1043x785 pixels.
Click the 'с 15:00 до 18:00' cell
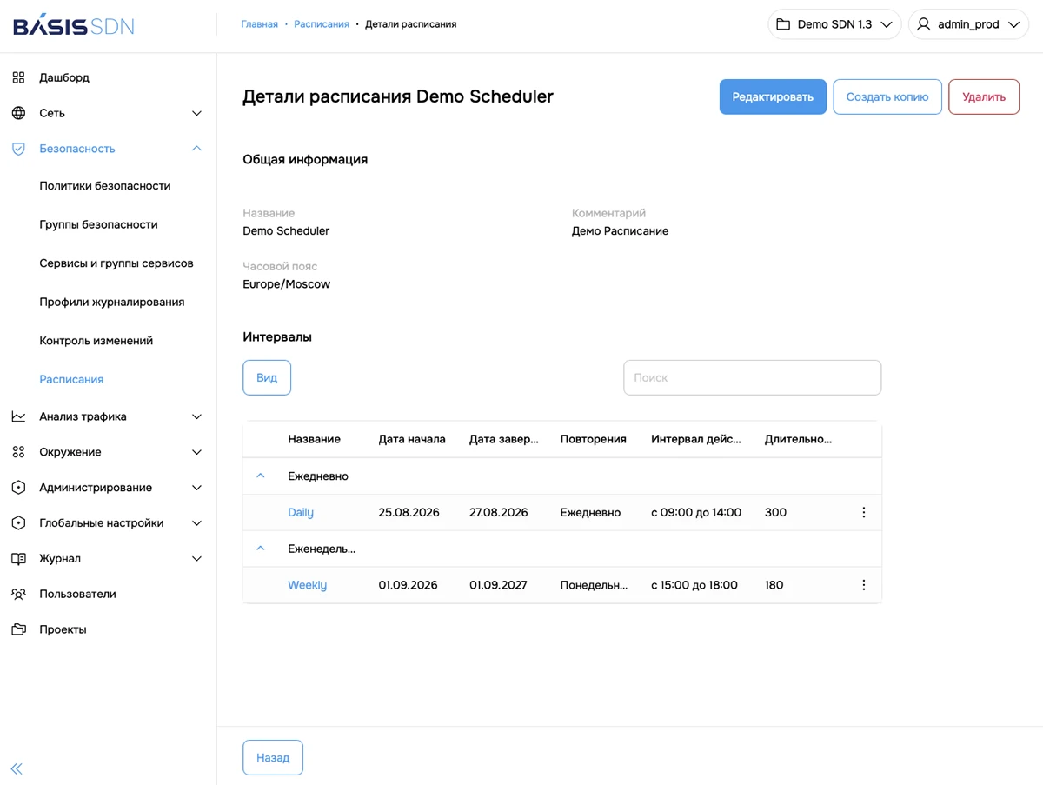pos(694,585)
